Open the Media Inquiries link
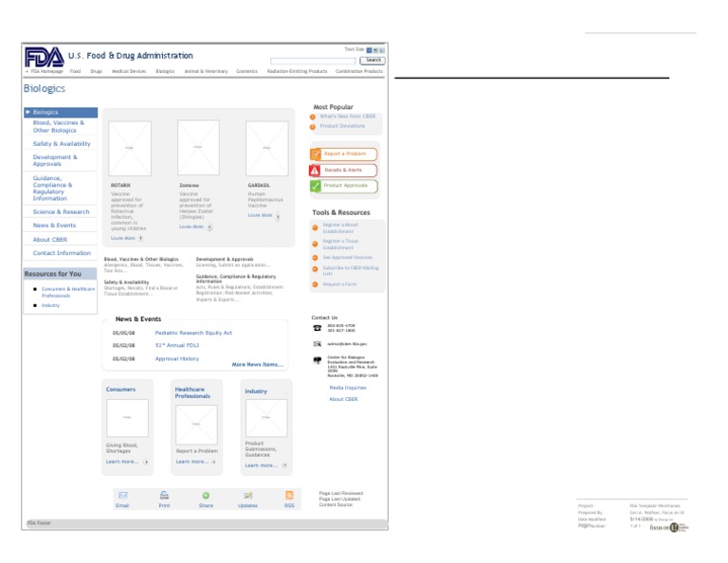 click(348, 388)
